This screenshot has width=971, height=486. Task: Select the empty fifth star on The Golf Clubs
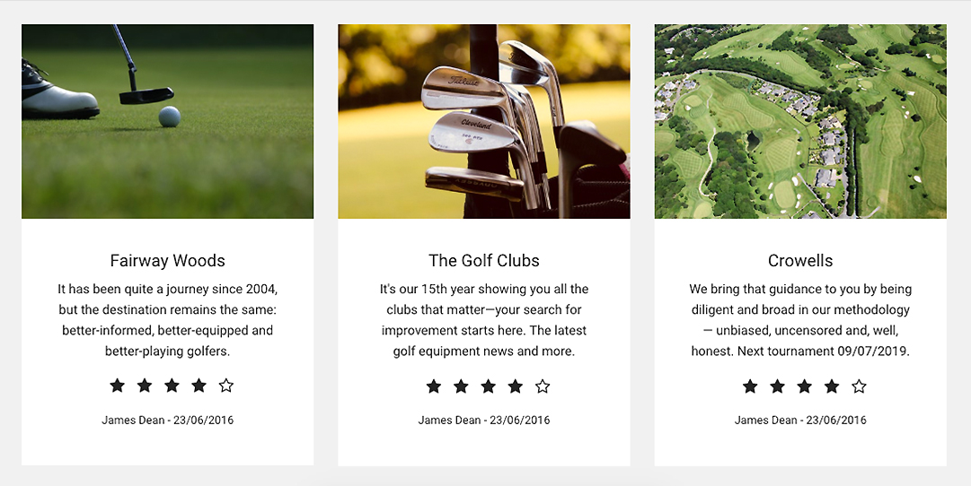(x=543, y=386)
